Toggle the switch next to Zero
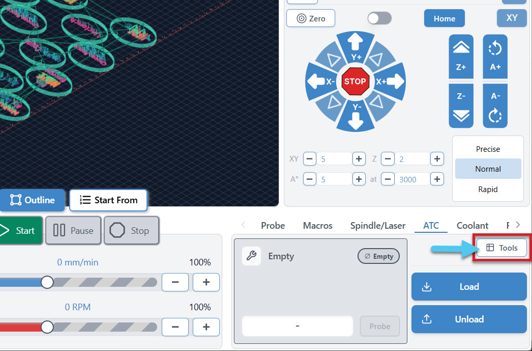Image resolution: width=532 pixels, height=351 pixels. pyautogui.click(x=379, y=18)
